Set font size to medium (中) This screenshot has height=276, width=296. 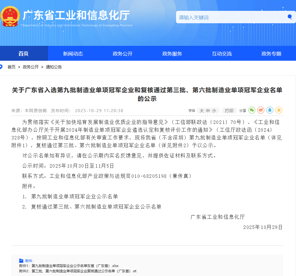pyautogui.click(x=208, y=111)
